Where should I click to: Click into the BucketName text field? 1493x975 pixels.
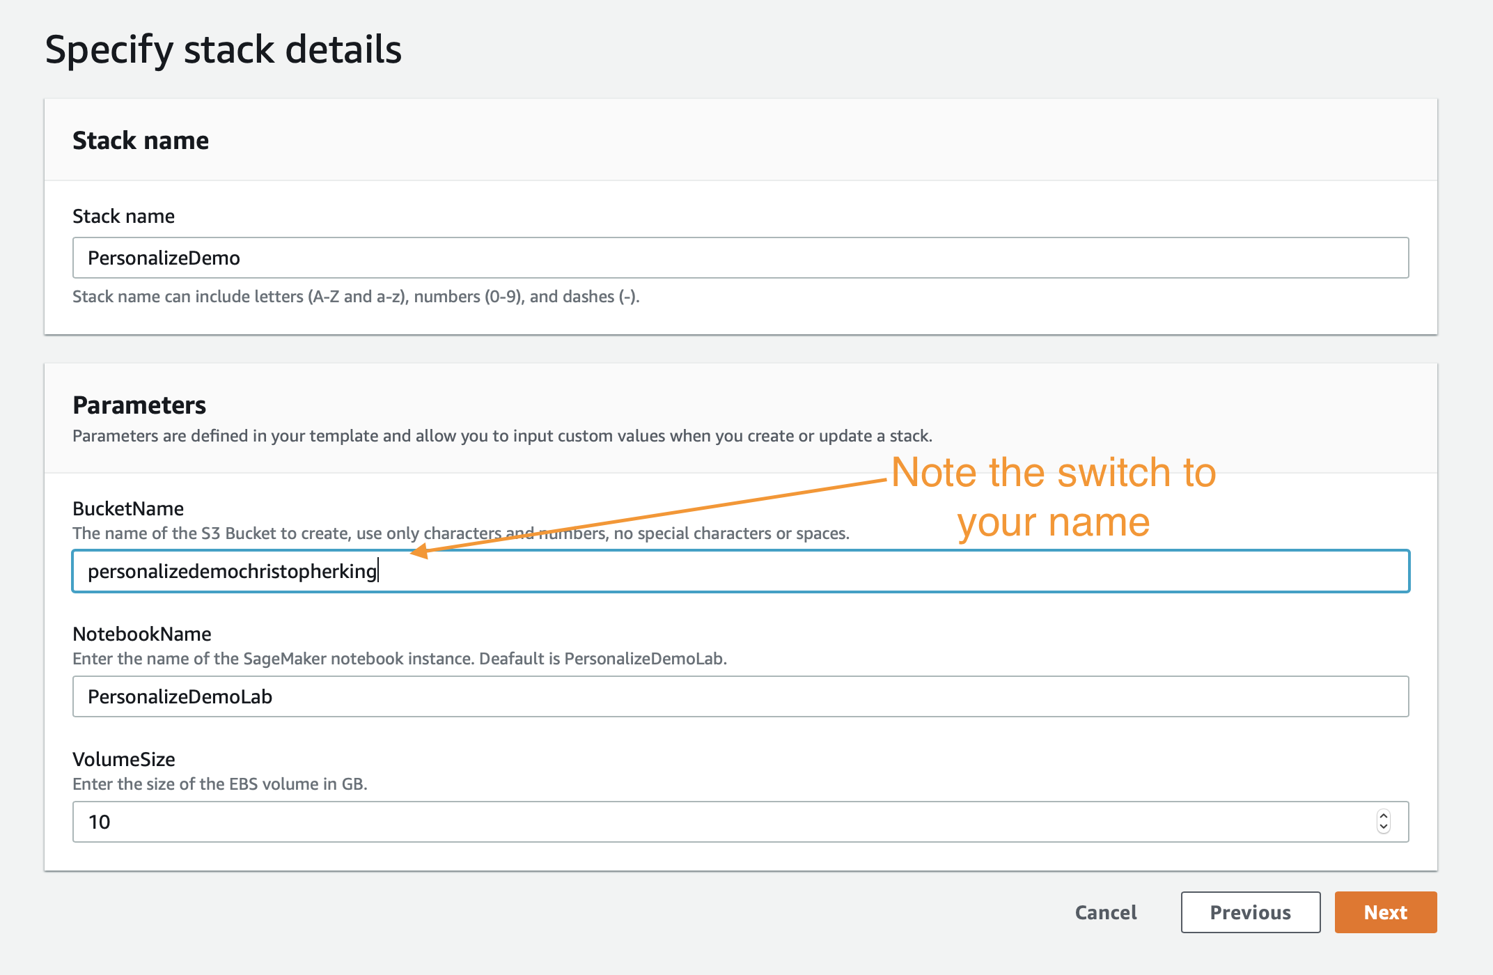(741, 571)
